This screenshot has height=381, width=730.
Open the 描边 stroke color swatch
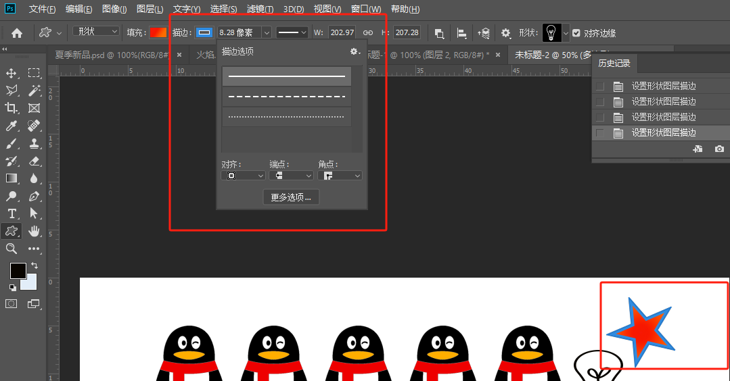coord(204,32)
